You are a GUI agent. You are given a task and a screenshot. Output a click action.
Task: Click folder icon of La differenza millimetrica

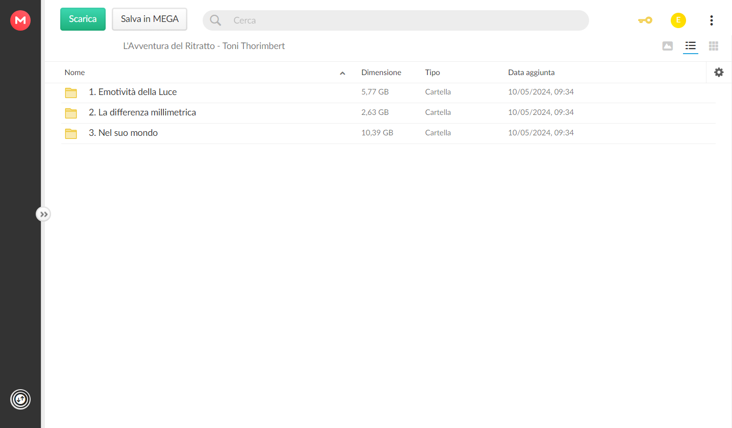(x=71, y=113)
